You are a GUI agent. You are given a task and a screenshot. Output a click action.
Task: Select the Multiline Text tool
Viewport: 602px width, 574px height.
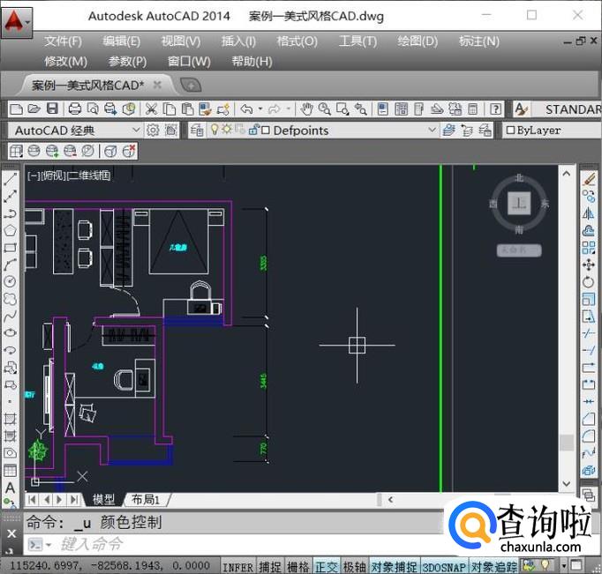11,487
